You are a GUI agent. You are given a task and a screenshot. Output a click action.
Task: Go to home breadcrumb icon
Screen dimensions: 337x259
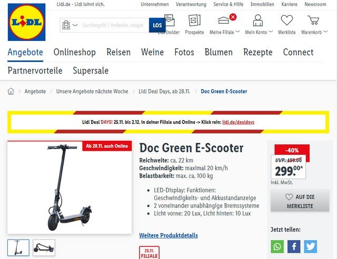click(11, 91)
